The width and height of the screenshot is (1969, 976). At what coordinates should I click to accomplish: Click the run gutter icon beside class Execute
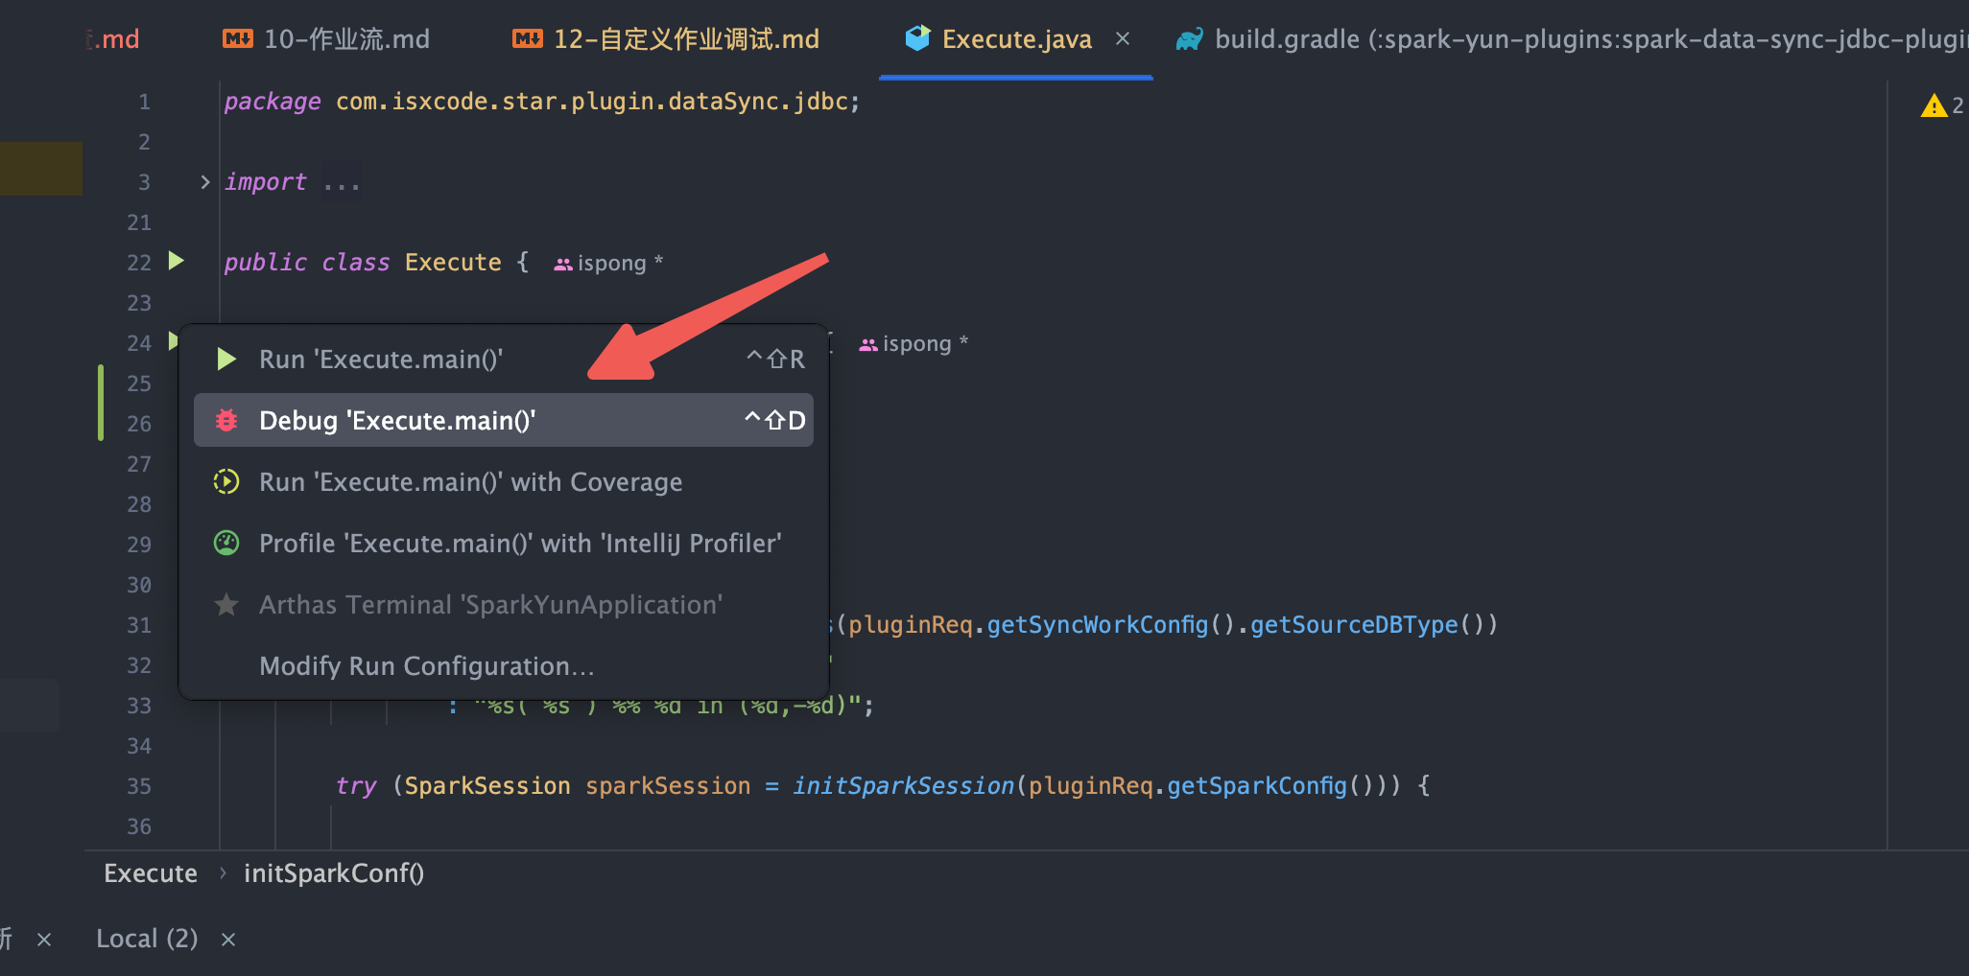176,261
